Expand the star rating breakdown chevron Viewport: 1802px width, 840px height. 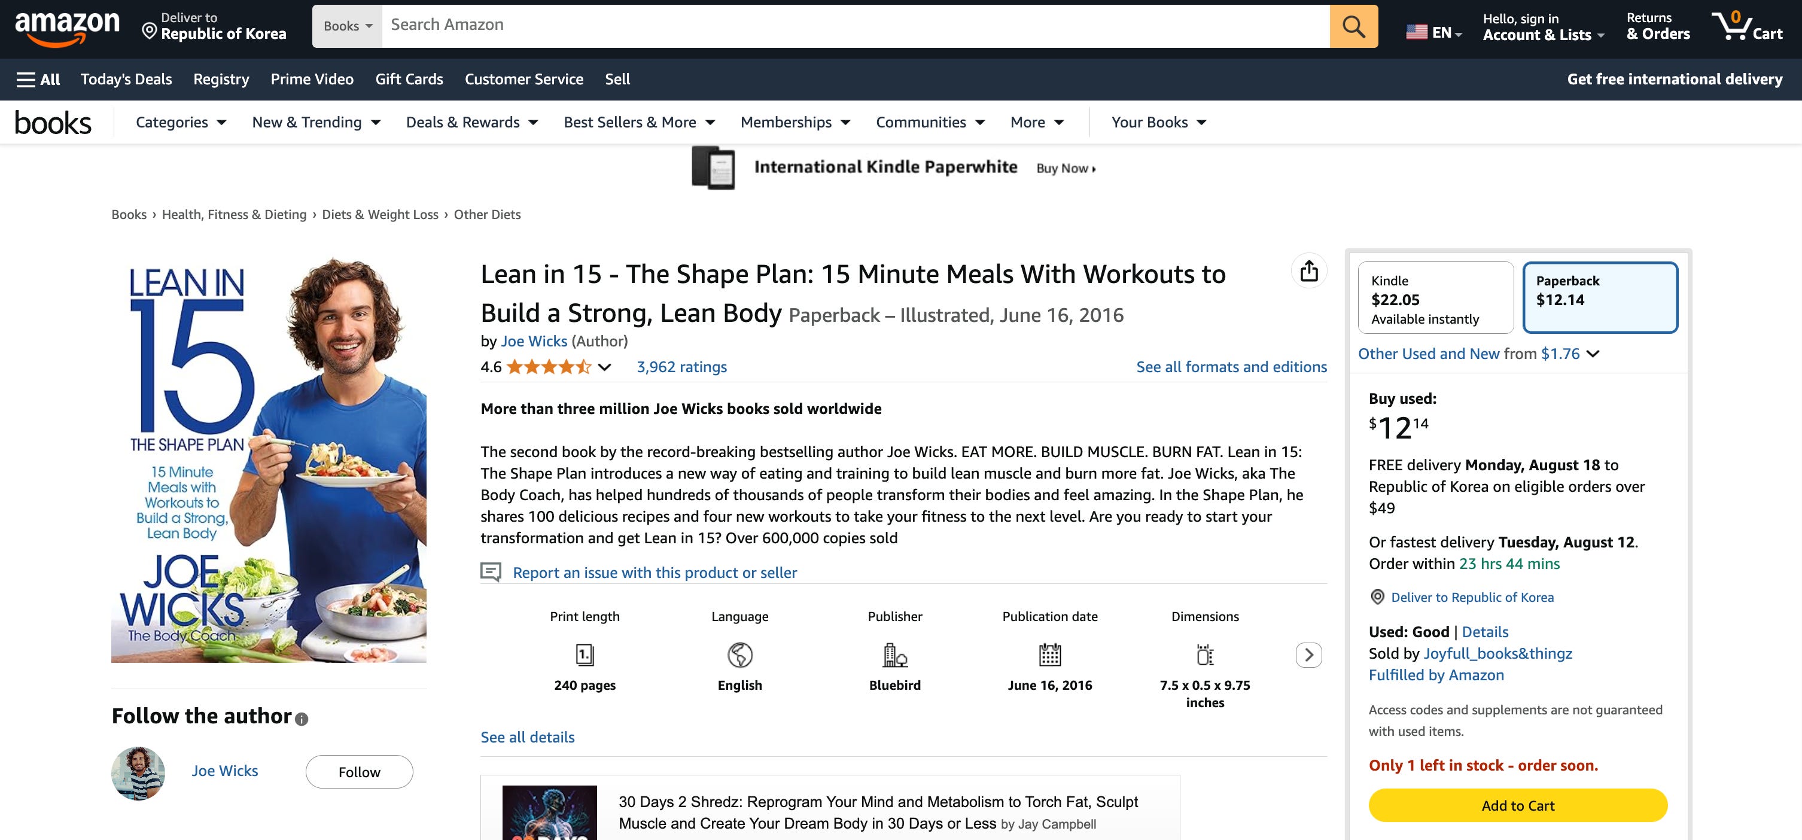point(605,367)
